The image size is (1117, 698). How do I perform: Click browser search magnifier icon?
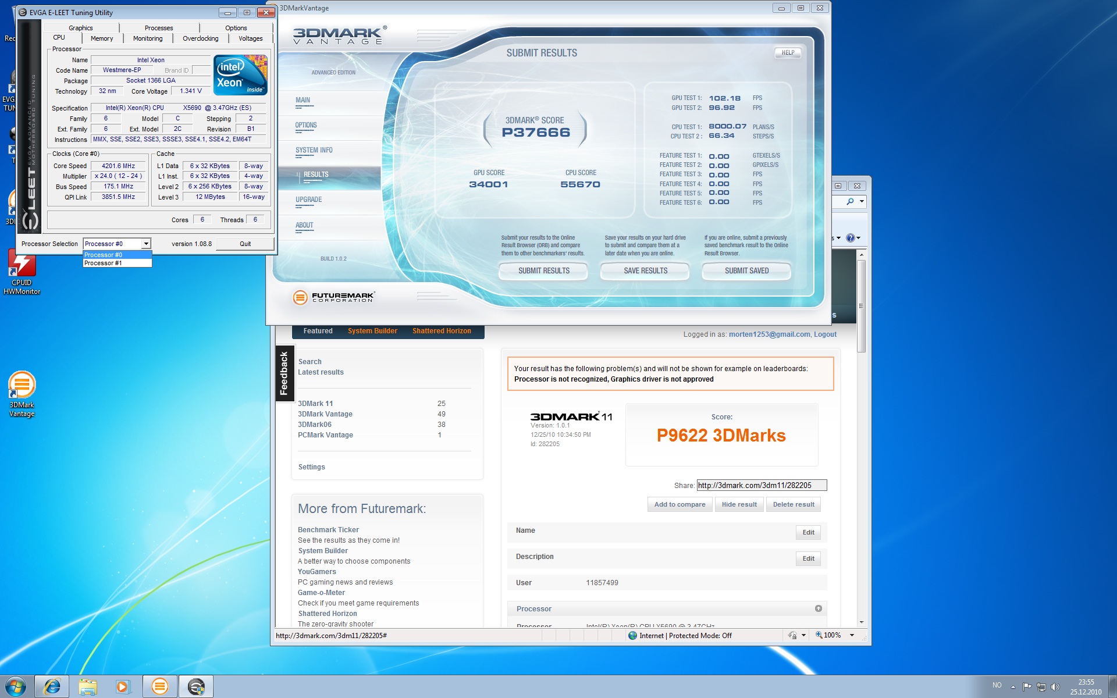[850, 202]
